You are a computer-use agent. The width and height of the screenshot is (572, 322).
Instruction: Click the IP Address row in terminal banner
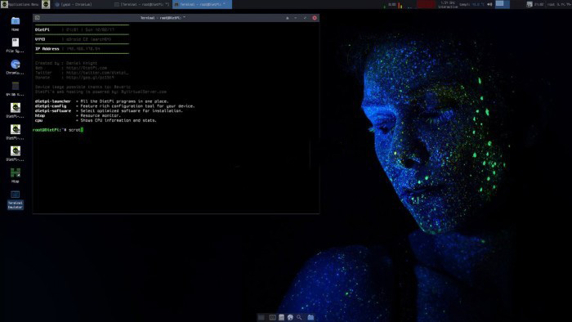click(68, 48)
